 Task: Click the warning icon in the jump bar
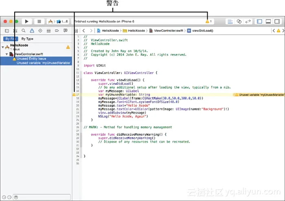coord(278,31)
